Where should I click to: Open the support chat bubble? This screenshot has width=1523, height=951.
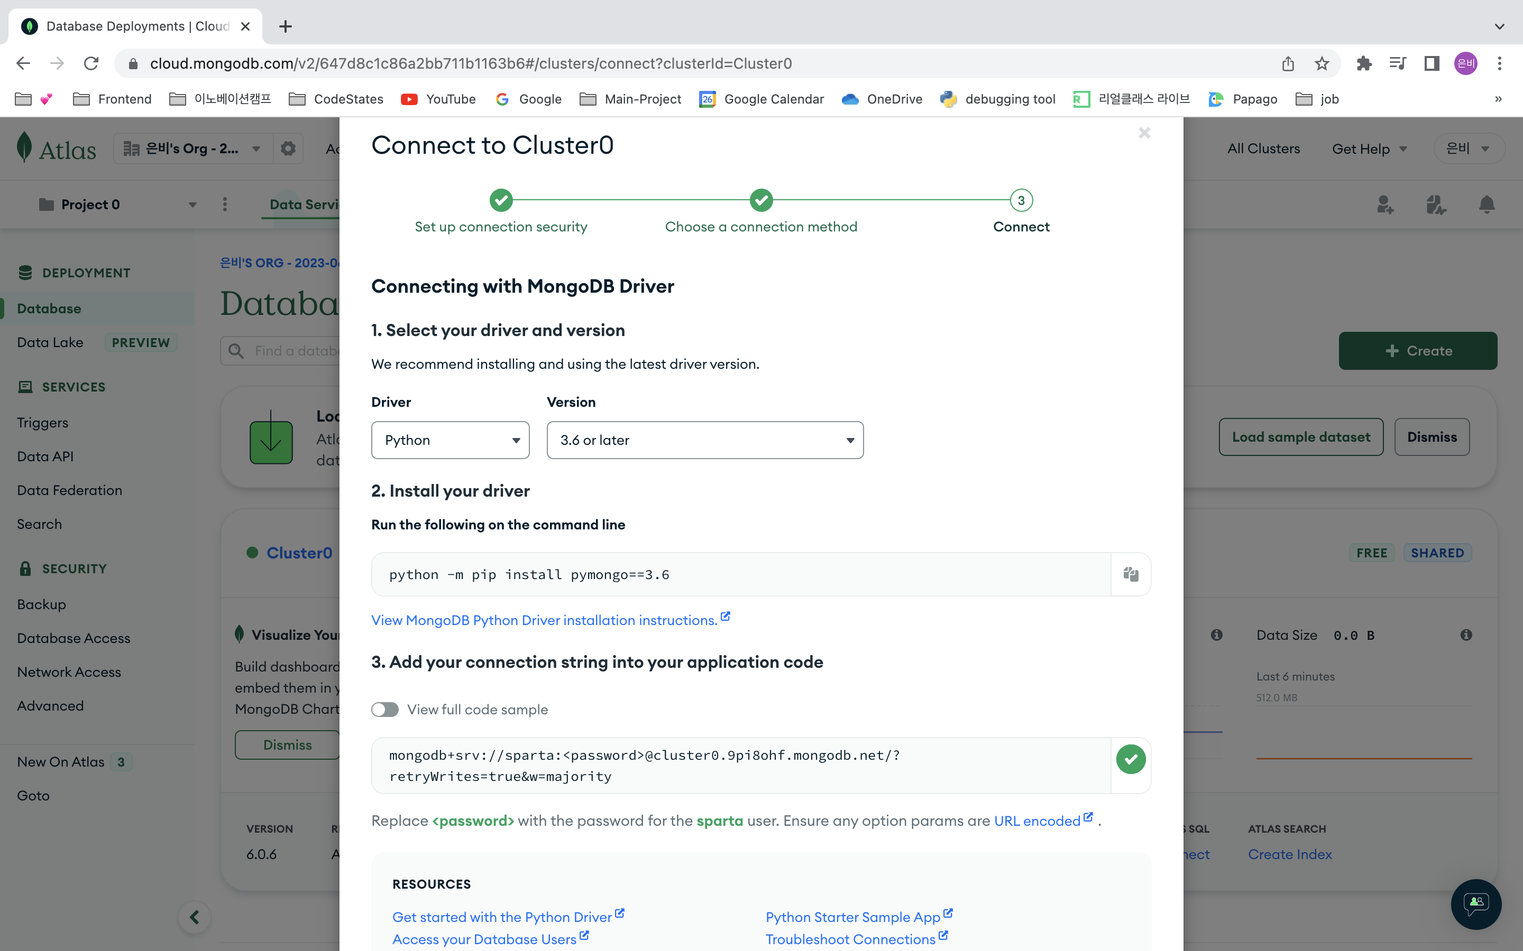pyautogui.click(x=1475, y=904)
